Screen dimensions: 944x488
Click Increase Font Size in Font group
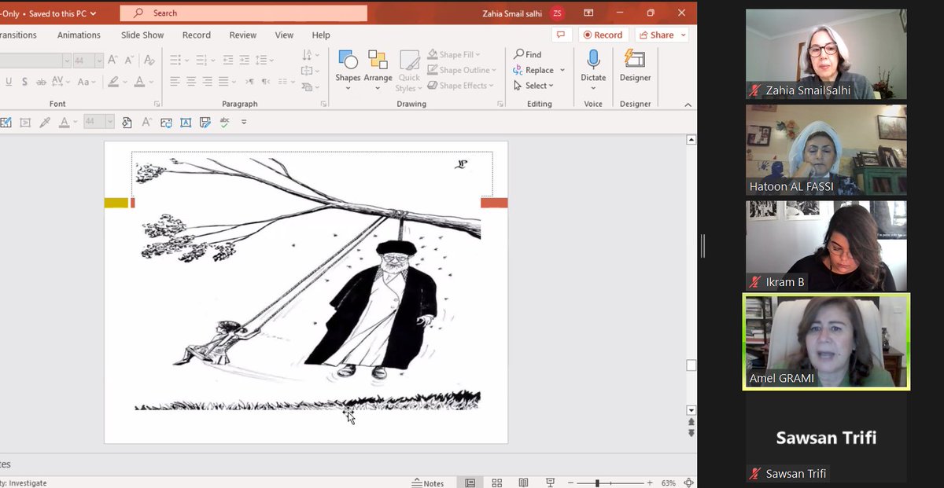tap(112, 61)
